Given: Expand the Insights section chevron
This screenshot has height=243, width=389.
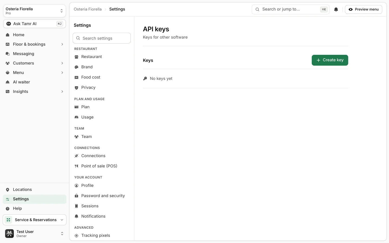Looking at the screenshot, I should tap(62, 92).
